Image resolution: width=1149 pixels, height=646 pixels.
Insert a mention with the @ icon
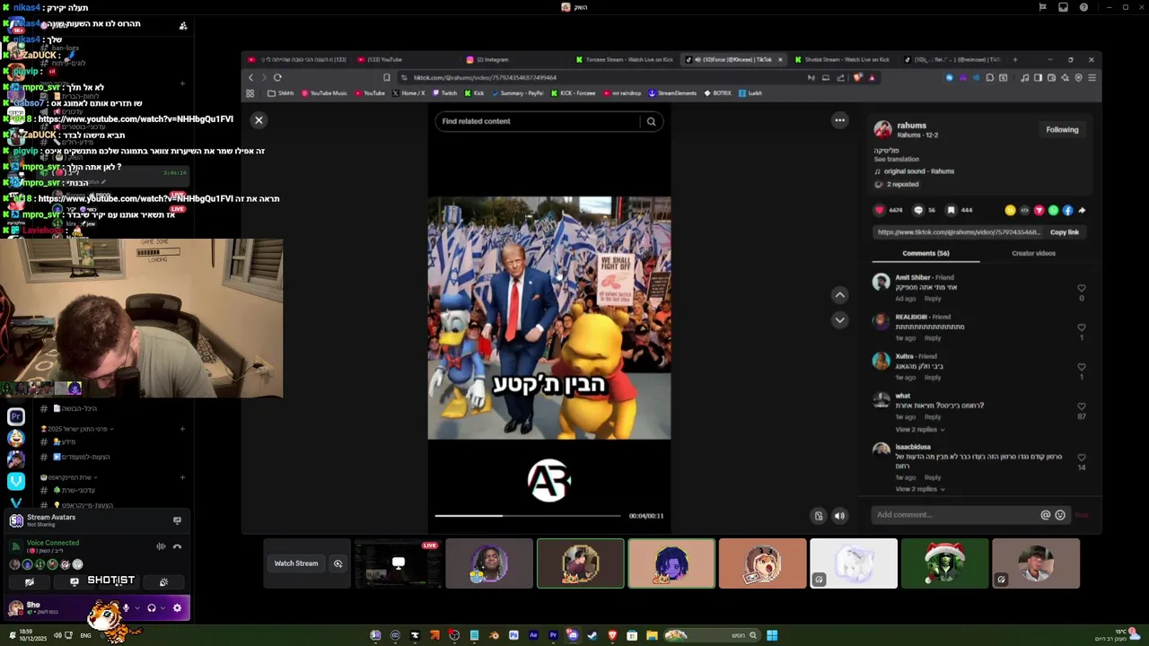(1045, 515)
